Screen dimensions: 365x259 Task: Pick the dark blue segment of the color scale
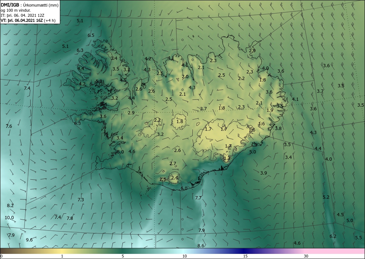[x=243, y=251]
